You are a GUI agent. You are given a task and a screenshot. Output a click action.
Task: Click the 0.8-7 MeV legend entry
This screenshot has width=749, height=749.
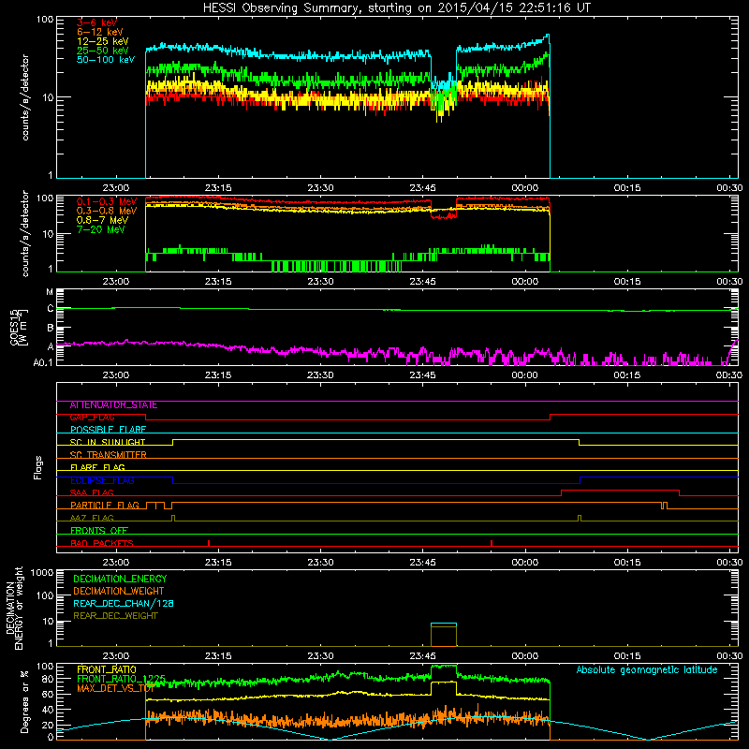pos(103,220)
